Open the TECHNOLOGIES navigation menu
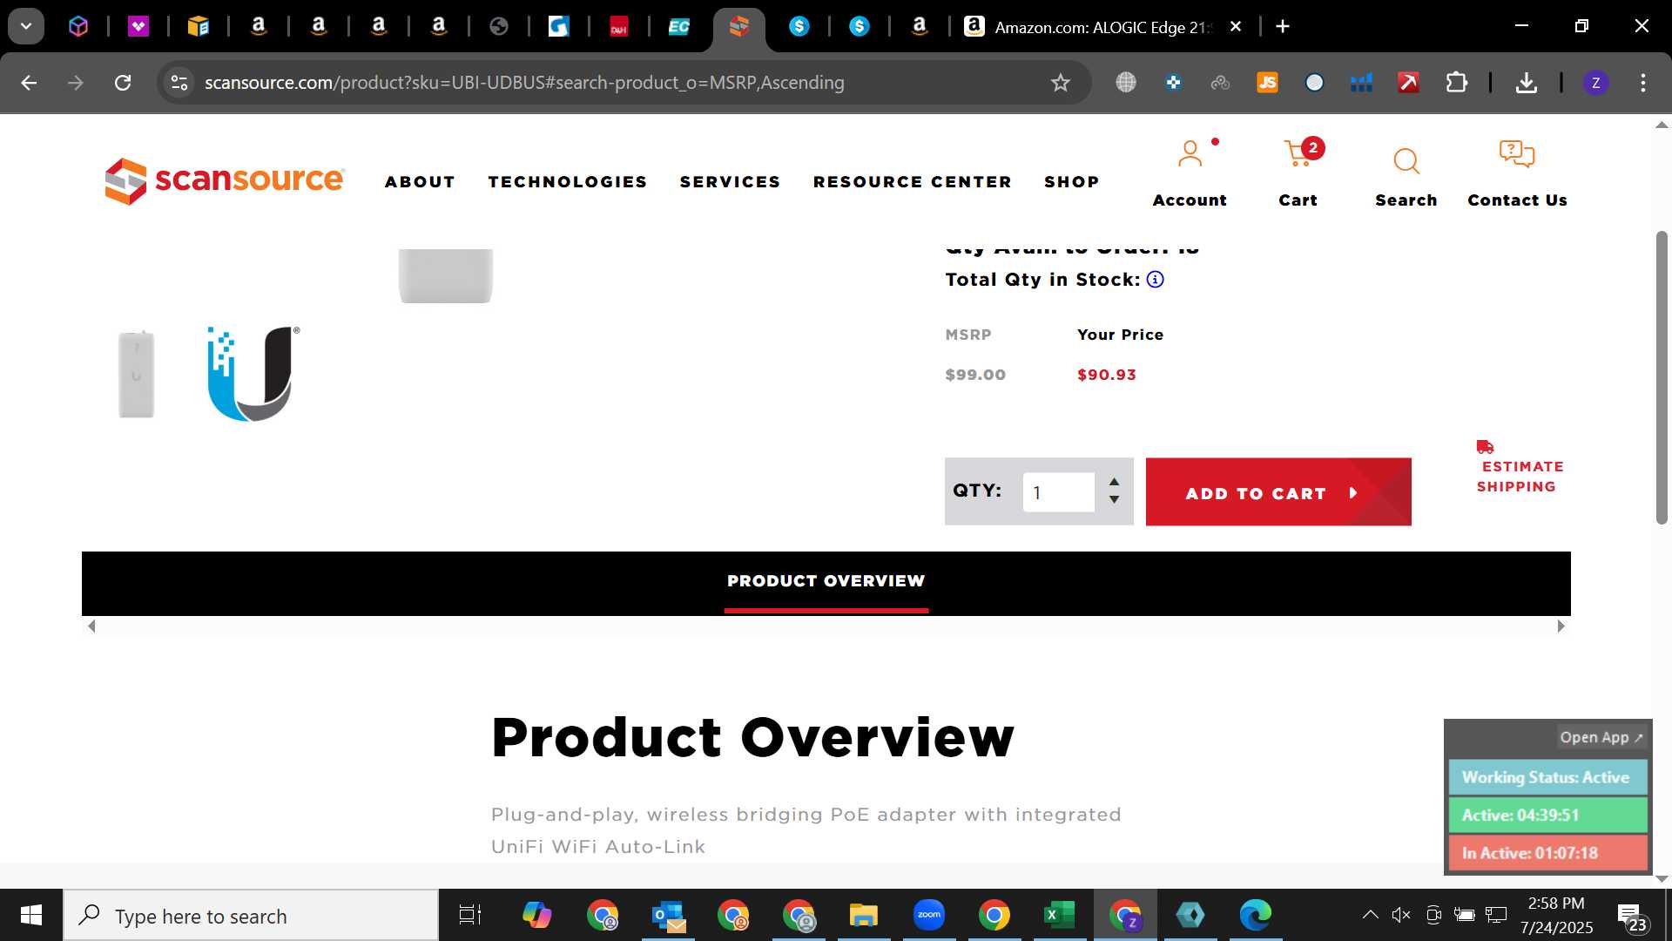The height and width of the screenshot is (941, 1672). 568,182
